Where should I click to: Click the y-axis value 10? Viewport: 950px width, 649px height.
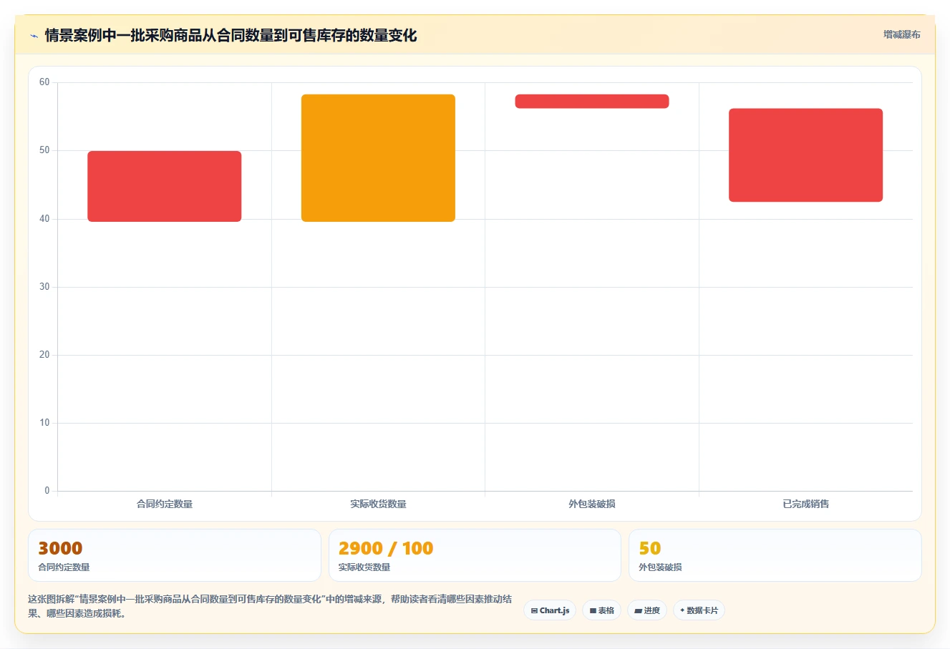coord(44,423)
